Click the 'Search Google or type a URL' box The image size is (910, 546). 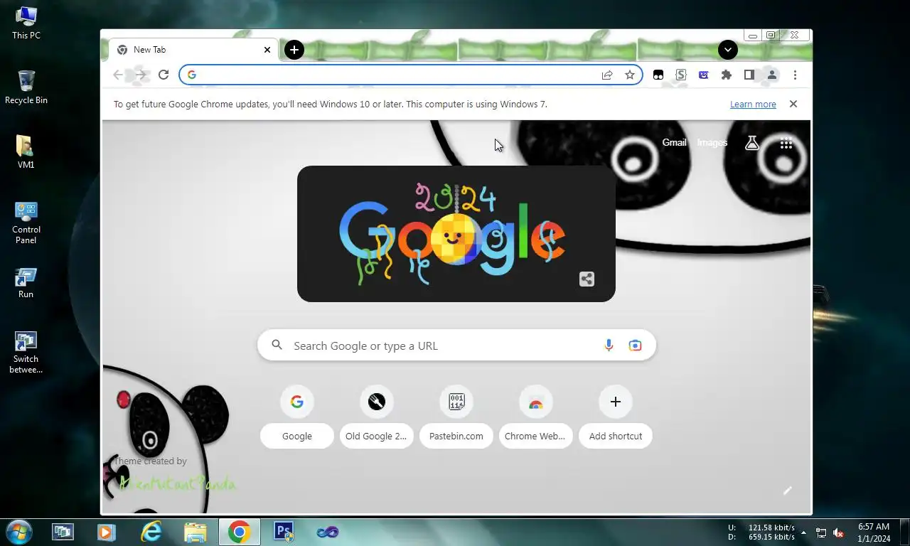456,346
